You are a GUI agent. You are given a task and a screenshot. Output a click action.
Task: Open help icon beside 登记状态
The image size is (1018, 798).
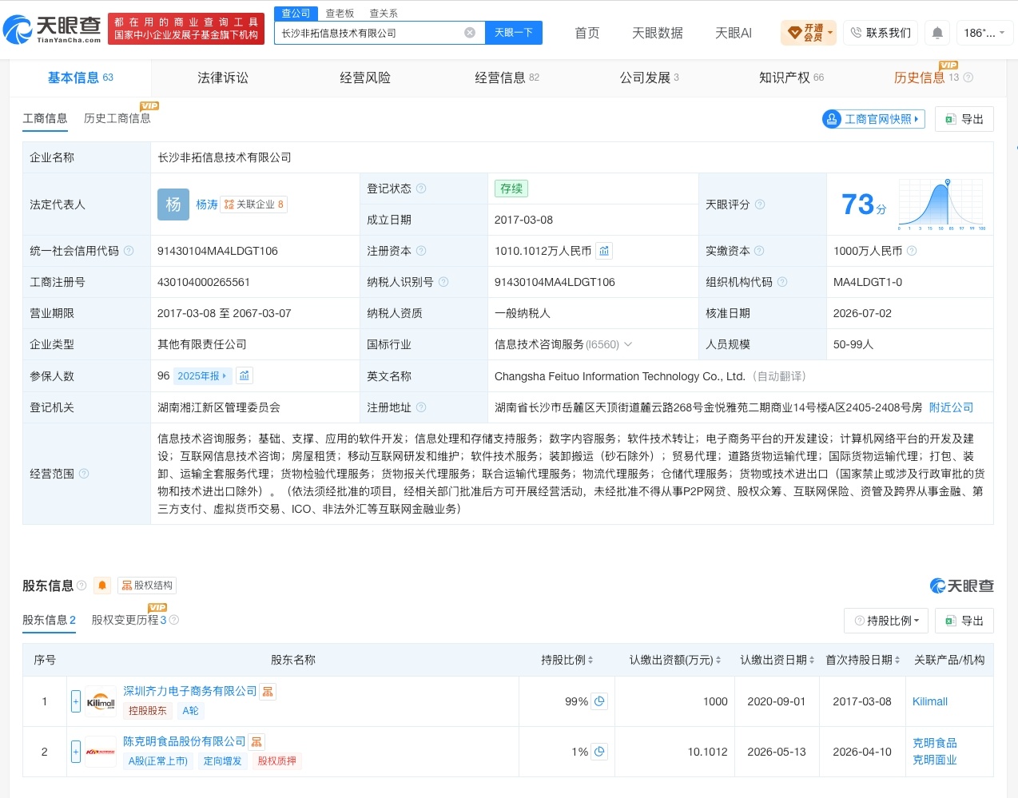click(x=421, y=189)
